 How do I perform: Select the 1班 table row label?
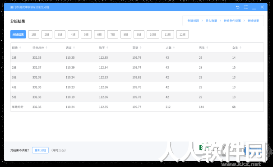14,57
